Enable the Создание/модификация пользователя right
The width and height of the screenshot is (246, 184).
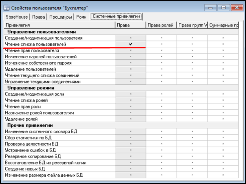pyautogui.click(x=130, y=38)
